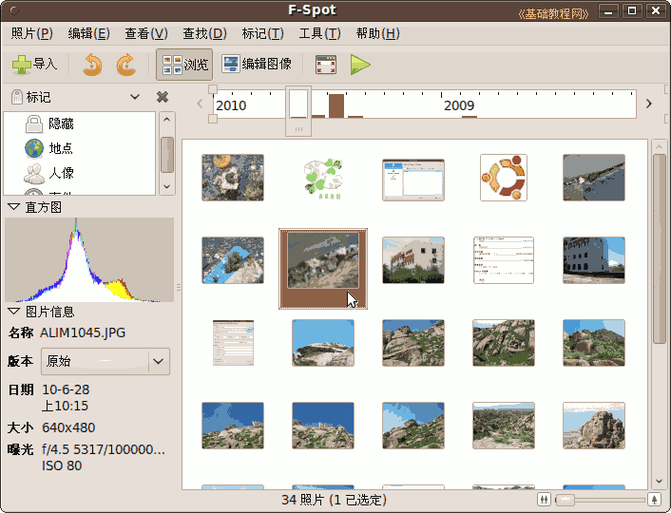Click the small 2009 timeline bar
Image resolution: width=671 pixels, height=513 pixels.
tap(470, 117)
